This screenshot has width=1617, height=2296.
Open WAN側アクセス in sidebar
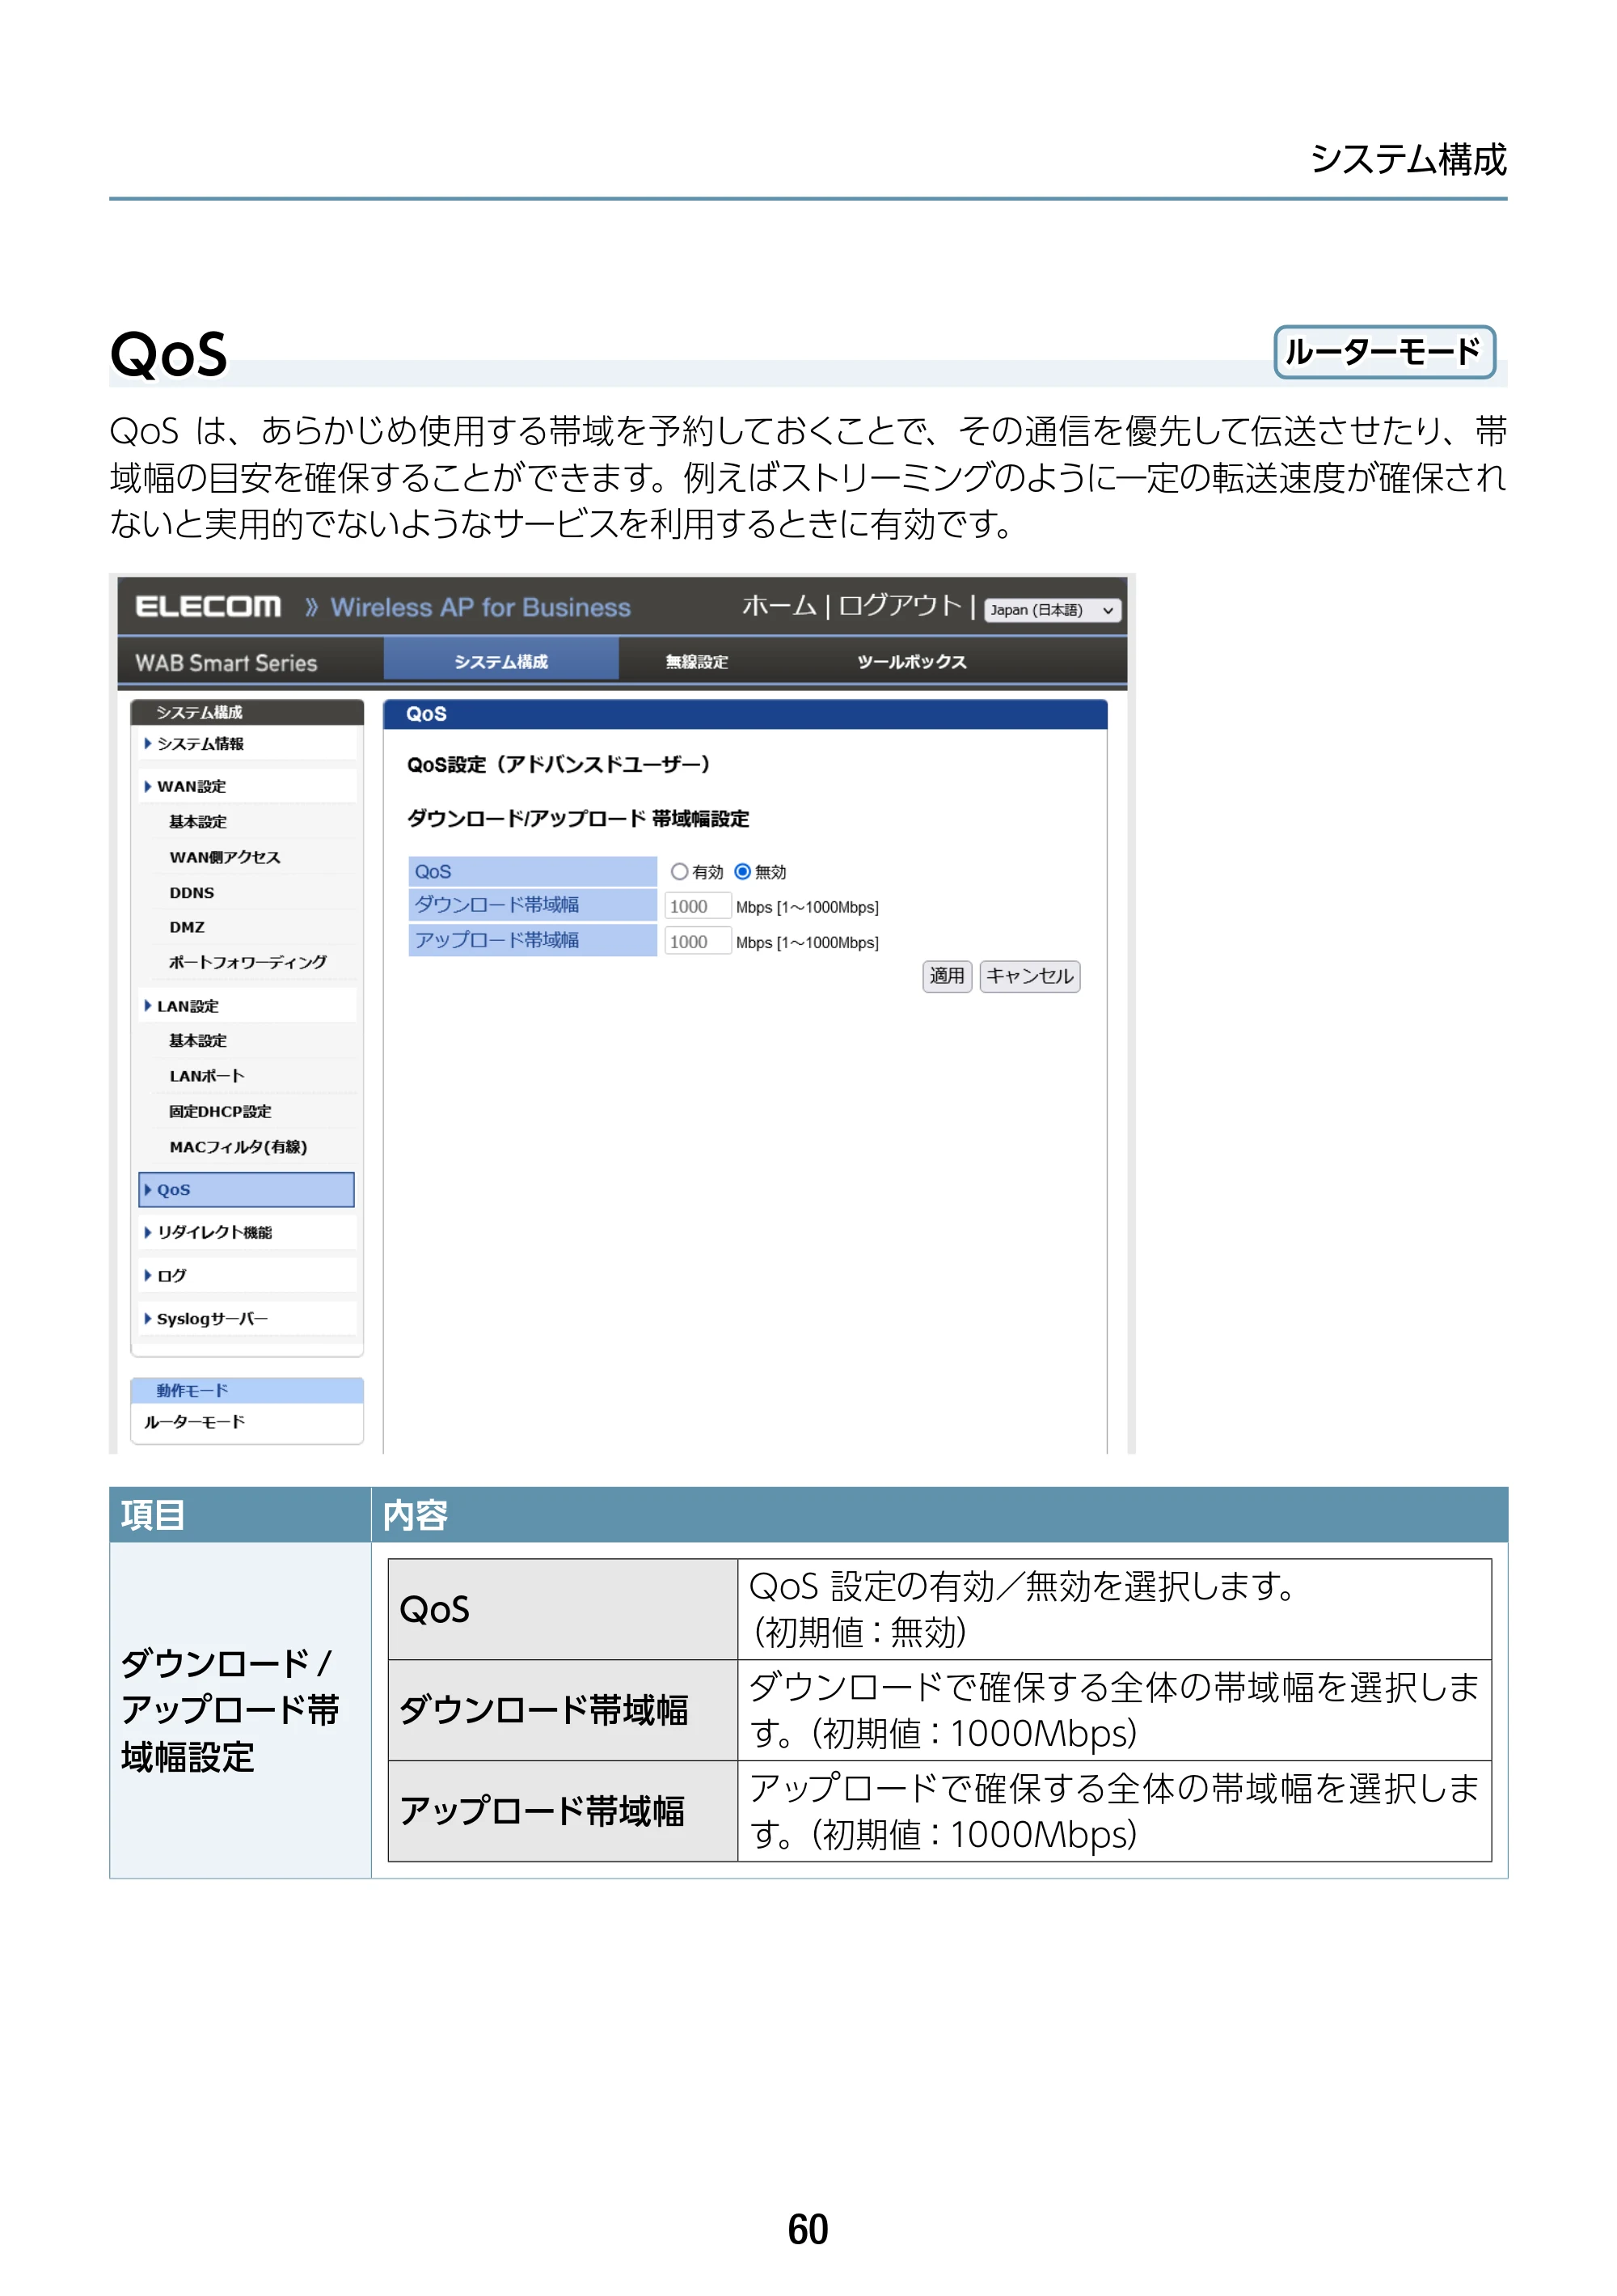225,857
